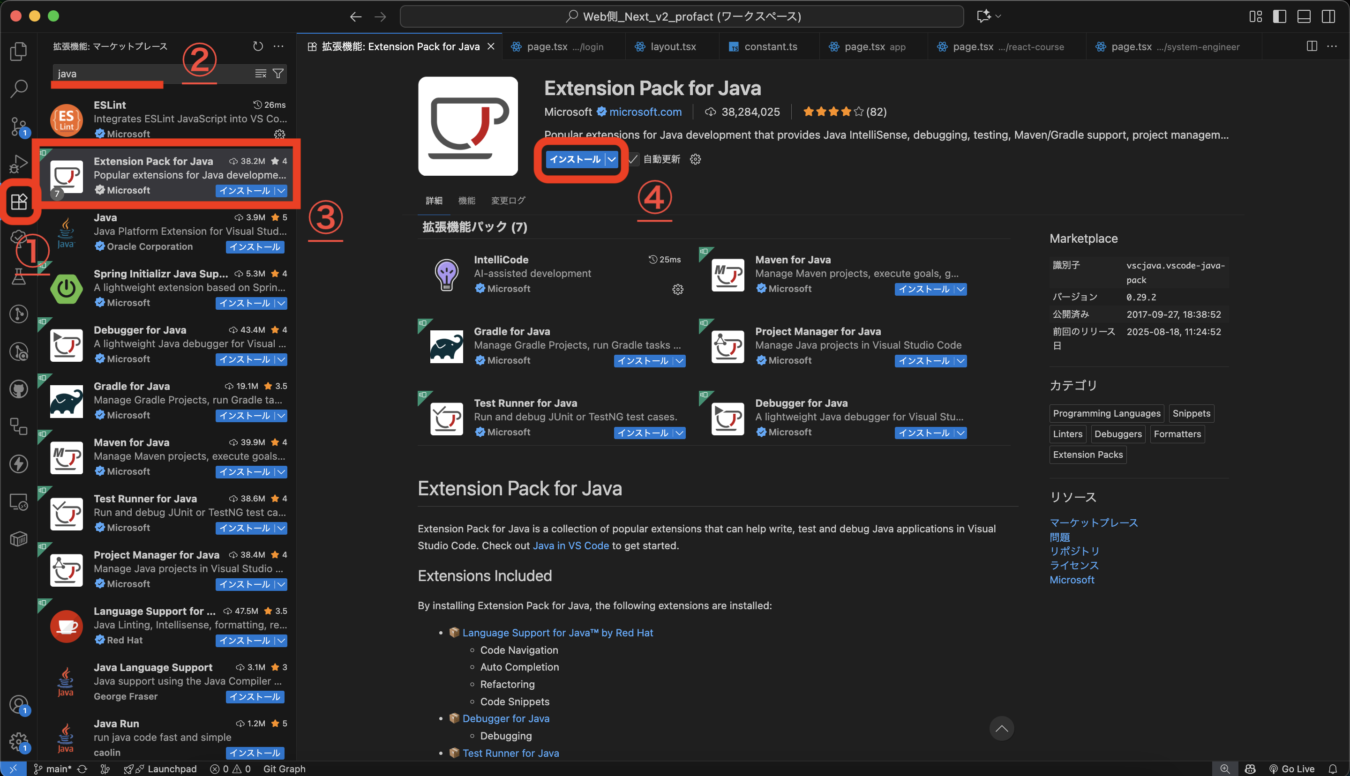Open the Search view in the sidebar

[x=19, y=89]
